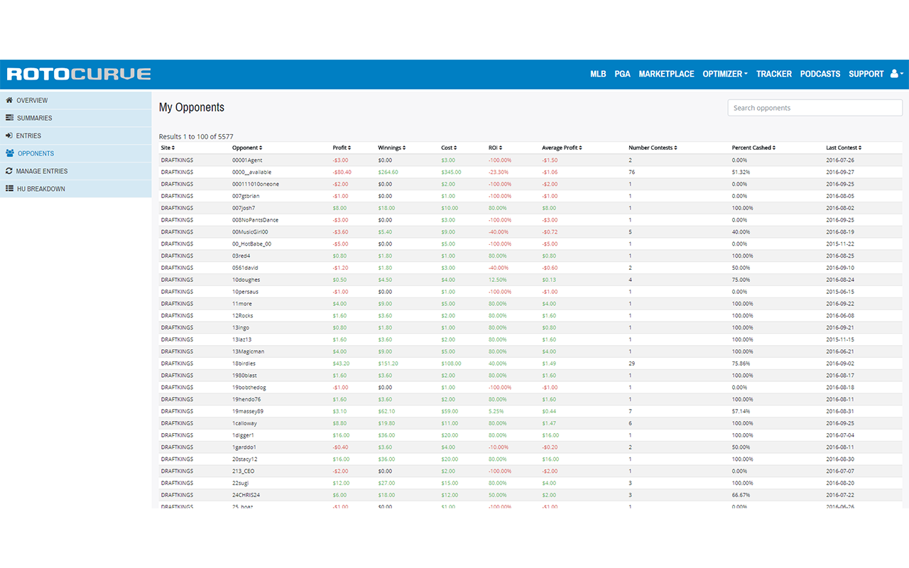Click the Last Contest sort arrows

[x=859, y=148]
